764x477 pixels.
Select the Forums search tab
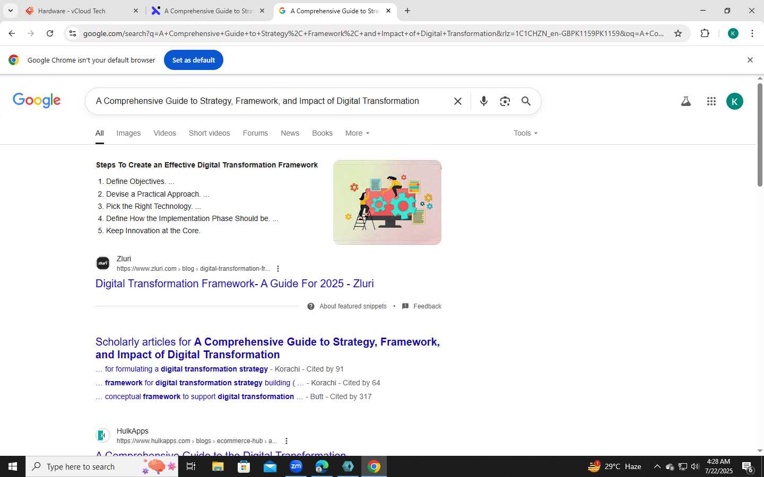tap(255, 133)
